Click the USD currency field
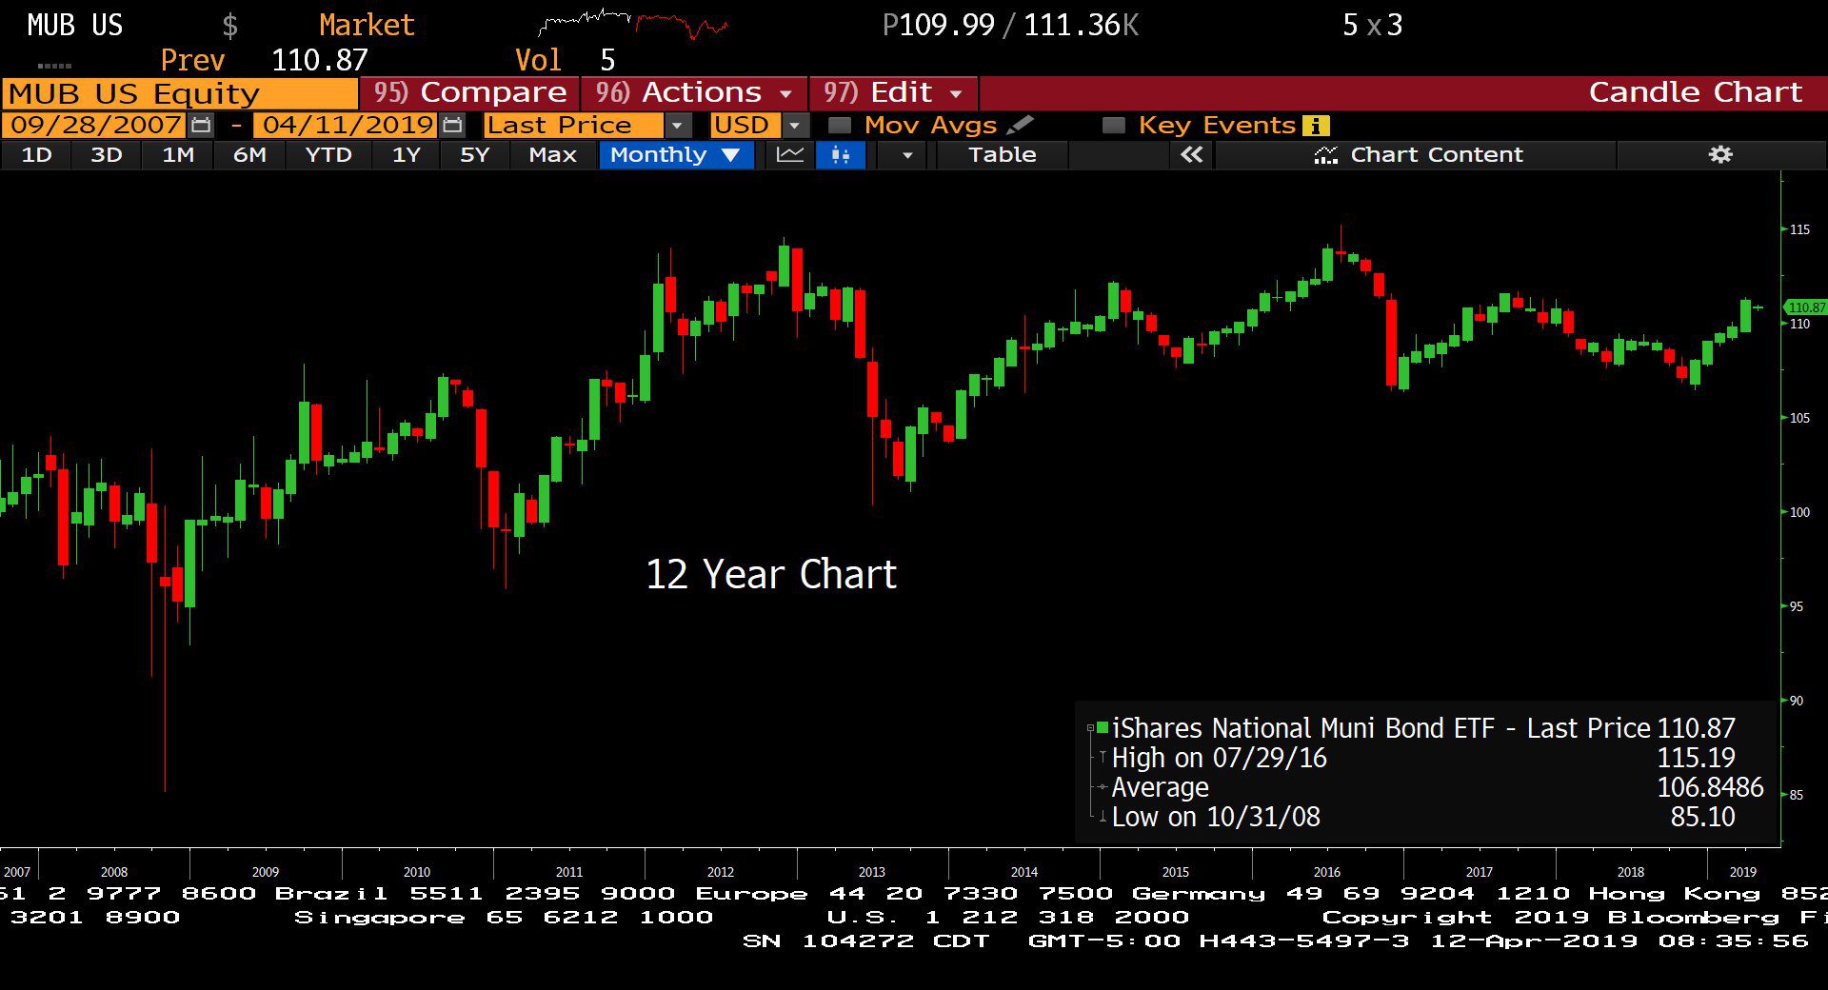Image resolution: width=1828 pixels, height=990 pixels. 745,125
